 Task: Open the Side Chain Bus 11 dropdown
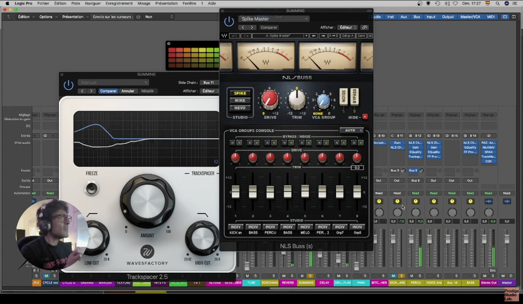pos(210,82)
